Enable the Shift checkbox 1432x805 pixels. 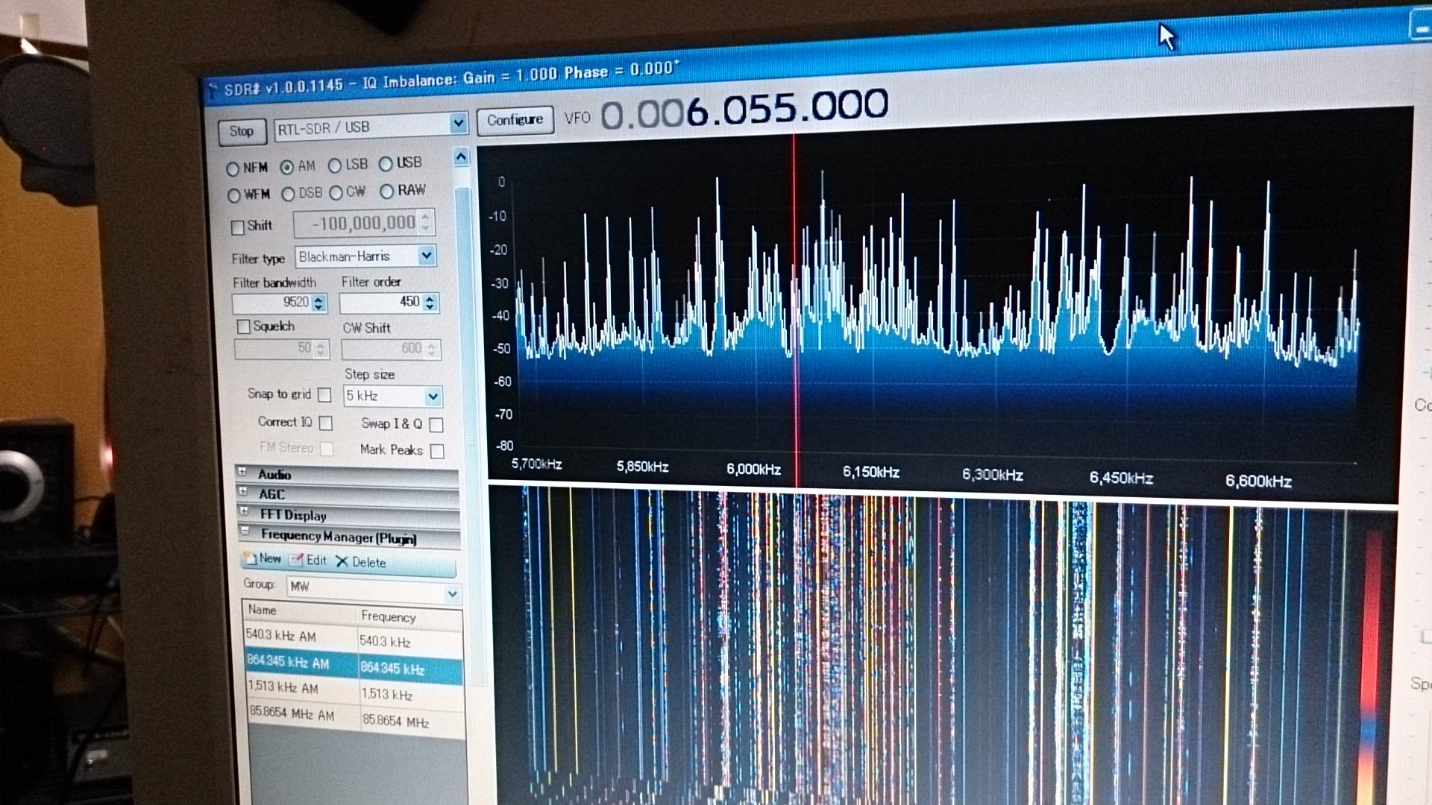238,227
